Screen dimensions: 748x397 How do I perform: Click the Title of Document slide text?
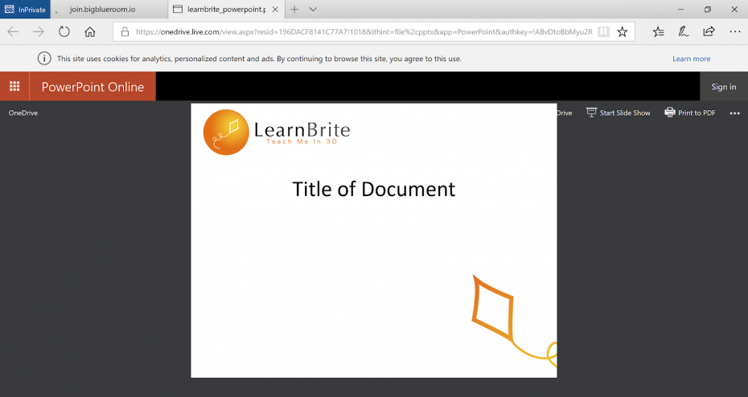(373, 189)
